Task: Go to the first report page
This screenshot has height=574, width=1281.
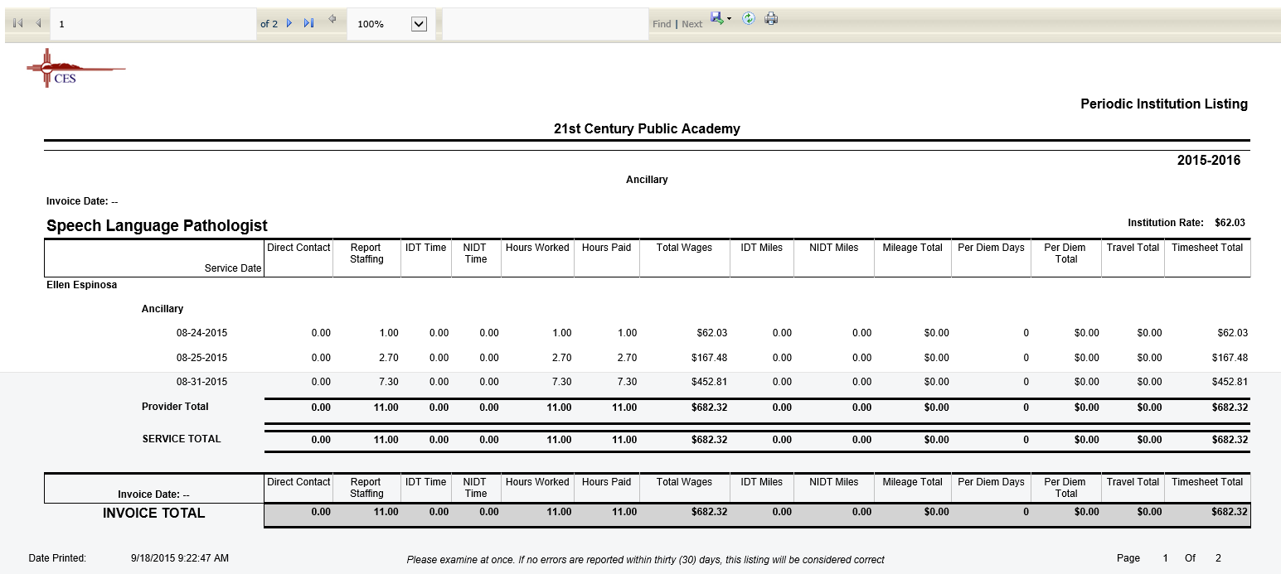Action: [x=17, y=22]
